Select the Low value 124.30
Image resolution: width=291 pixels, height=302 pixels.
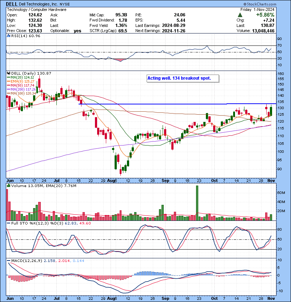tap(35, 25)
